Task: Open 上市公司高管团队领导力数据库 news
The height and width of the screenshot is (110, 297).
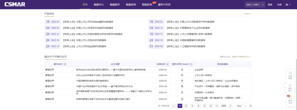Action: [189, 34]
